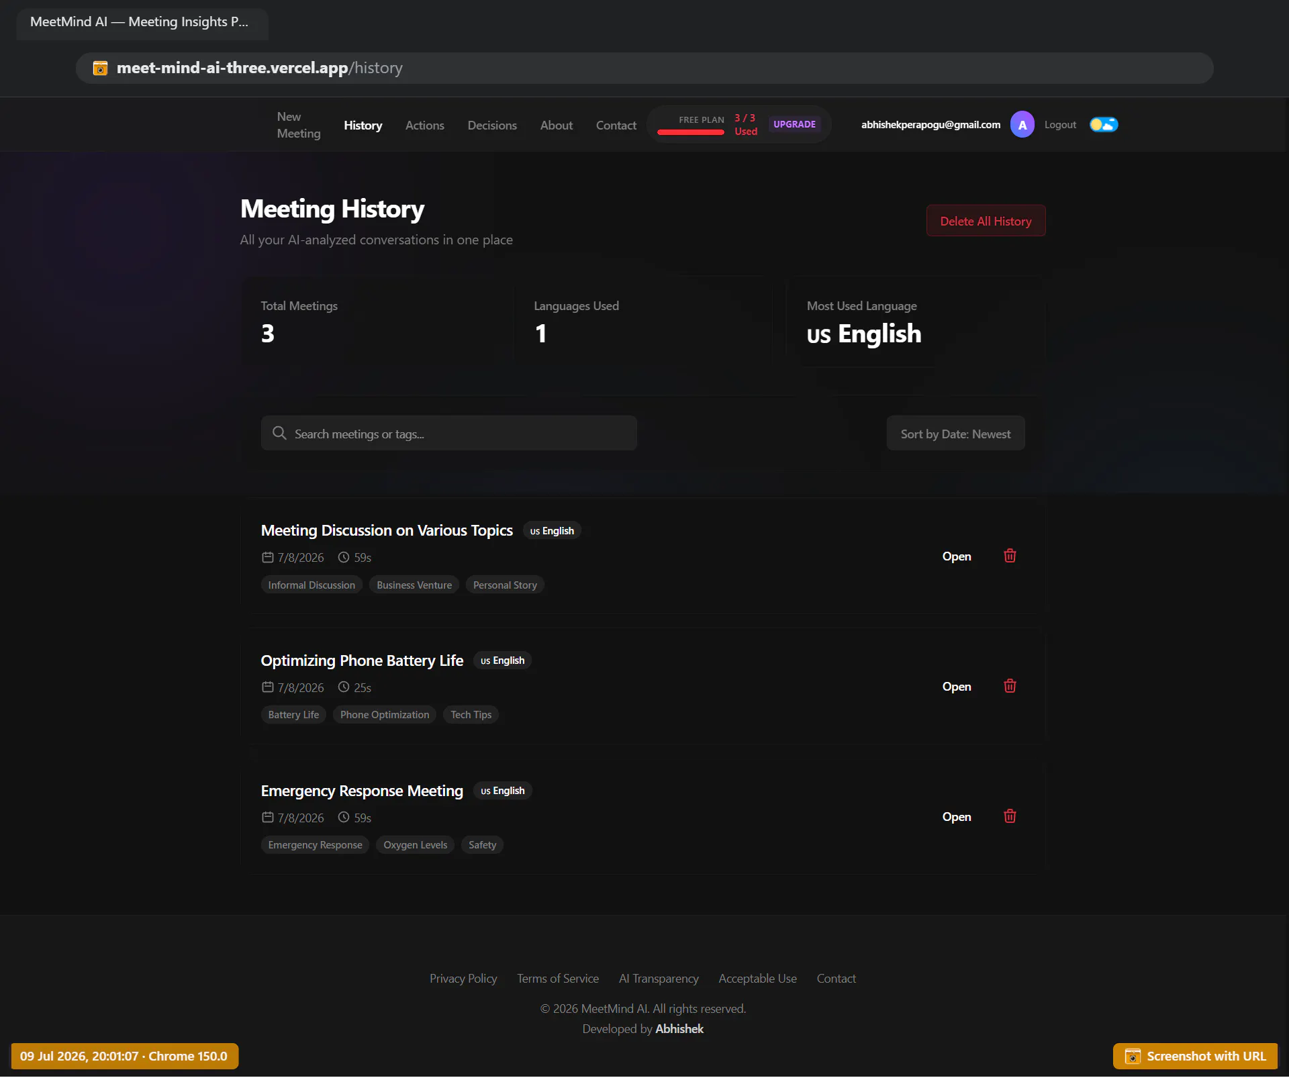Open Acceptable Use link

pyautogui.click(x=757, y=979)
